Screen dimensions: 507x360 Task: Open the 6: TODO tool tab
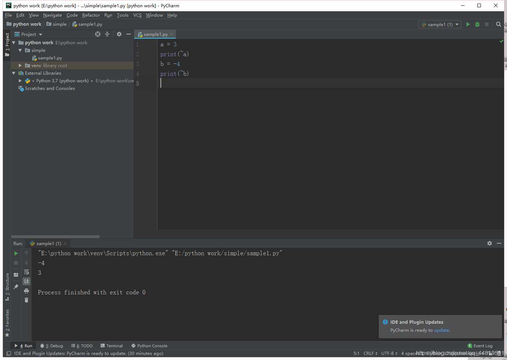(82, 346)
